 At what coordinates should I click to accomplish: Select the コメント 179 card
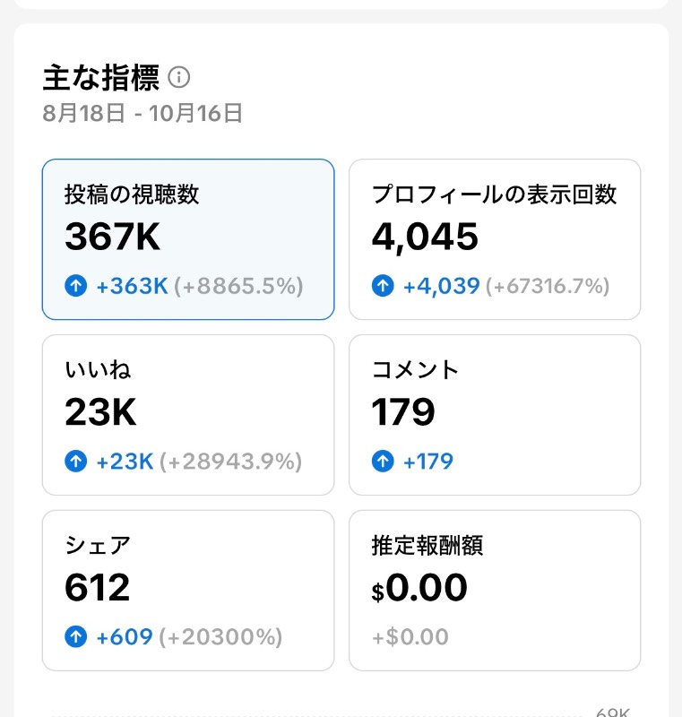pyautogui.click(x=495, y=415)
